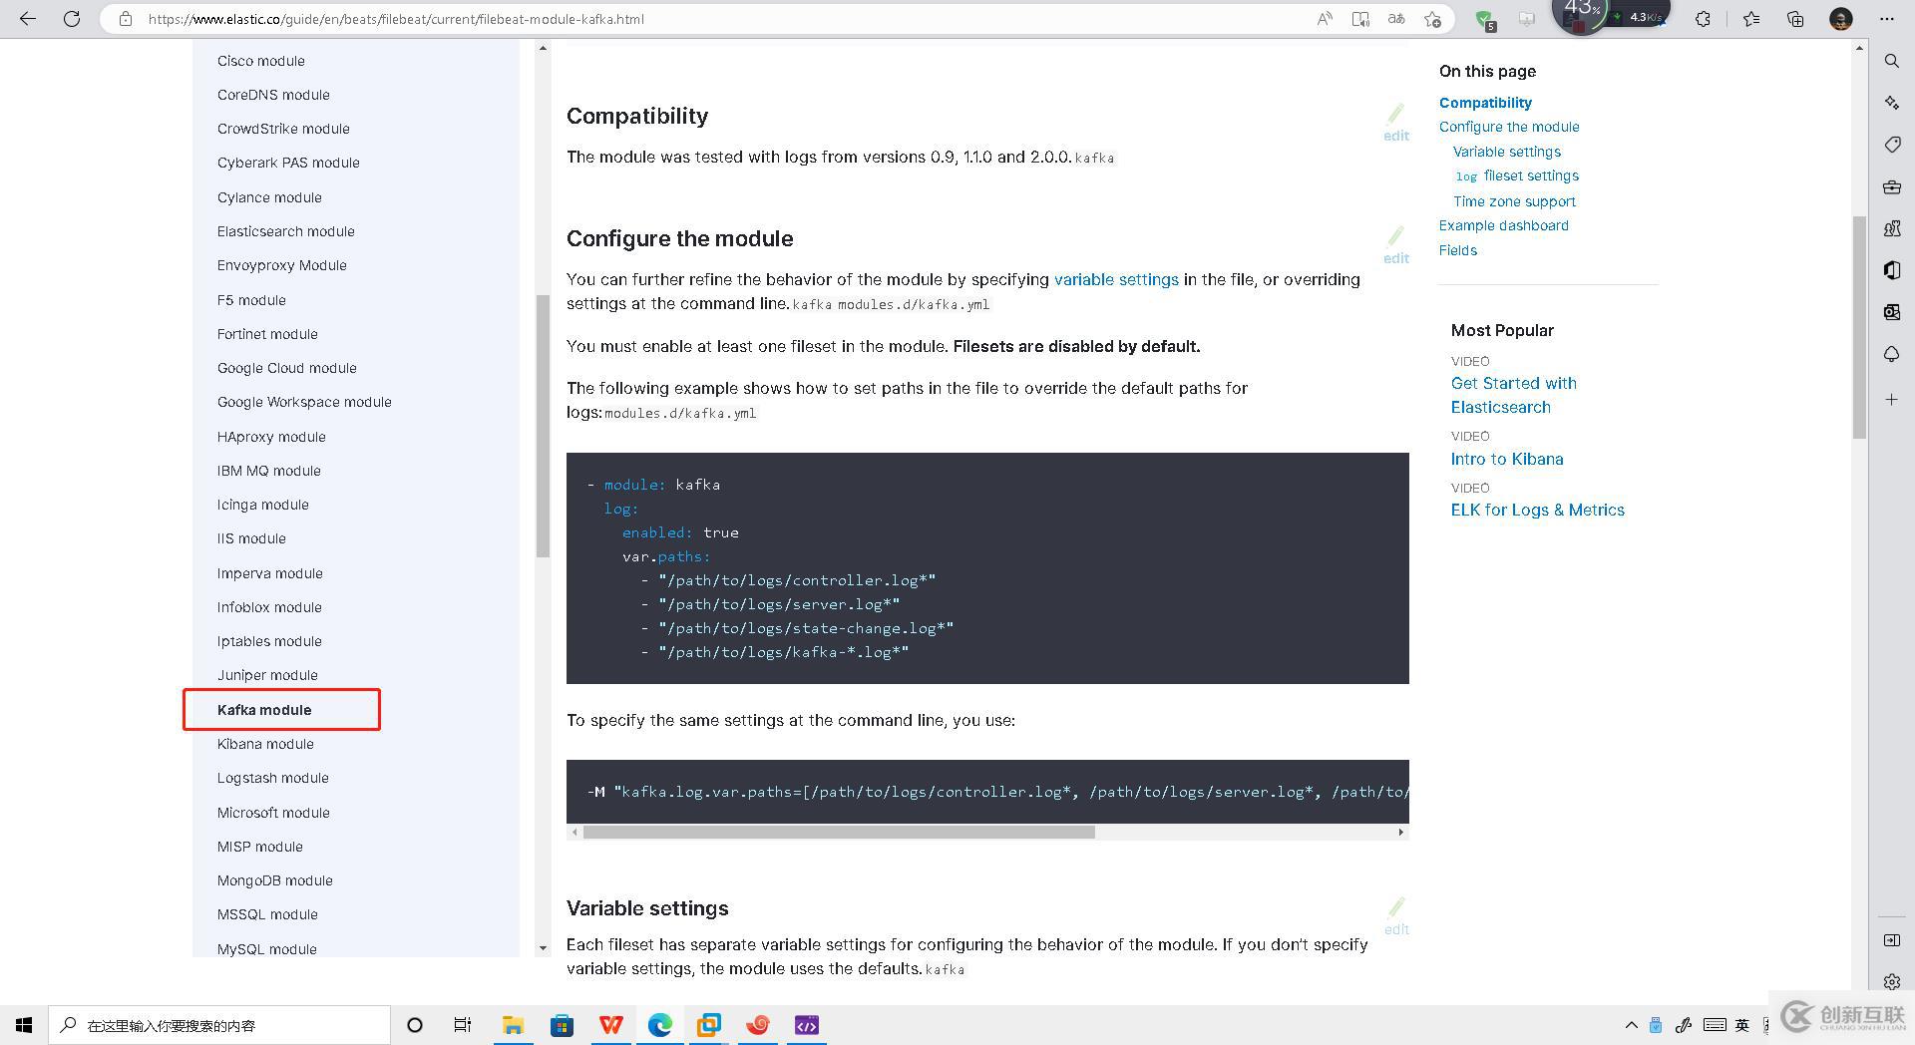
Task: Open Intro to Kibana video
Action: click(1507, 459)
